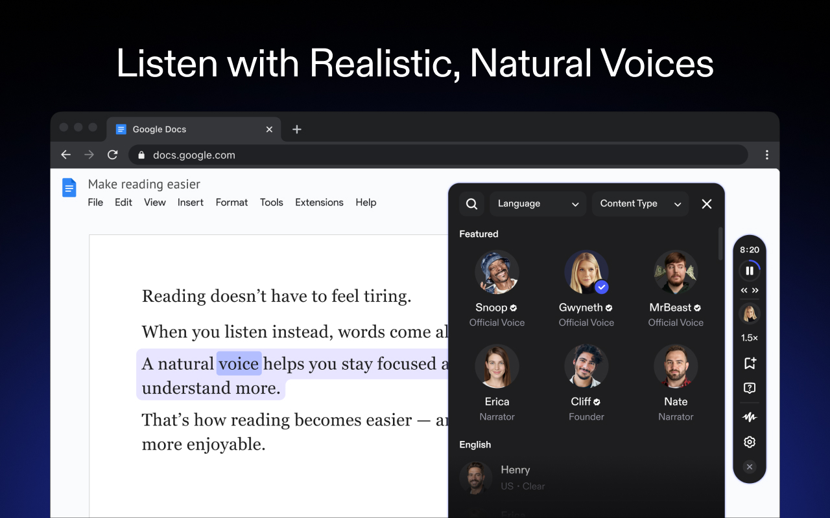Open the voice search magnifier
This screenshot has width=830, height=518.
click(471, 203)
